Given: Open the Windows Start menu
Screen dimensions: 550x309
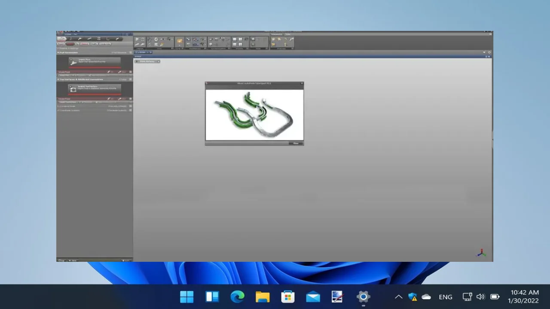Looking at the screenshot, I should click(187, 297).
